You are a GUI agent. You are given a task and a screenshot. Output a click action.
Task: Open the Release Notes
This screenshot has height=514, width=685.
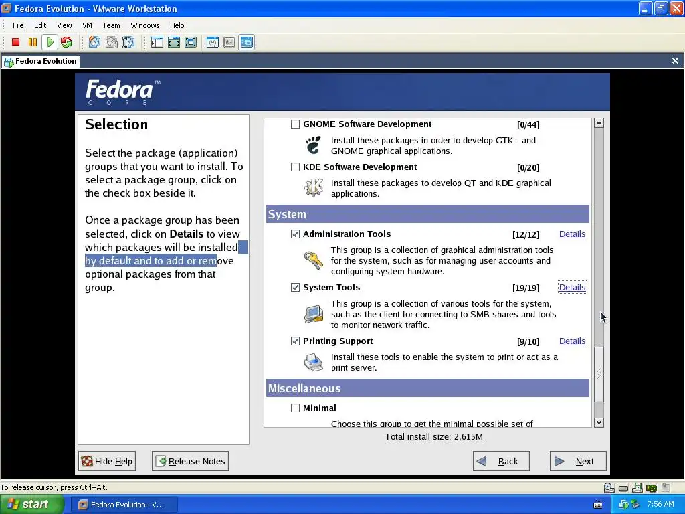coord(190,461)
